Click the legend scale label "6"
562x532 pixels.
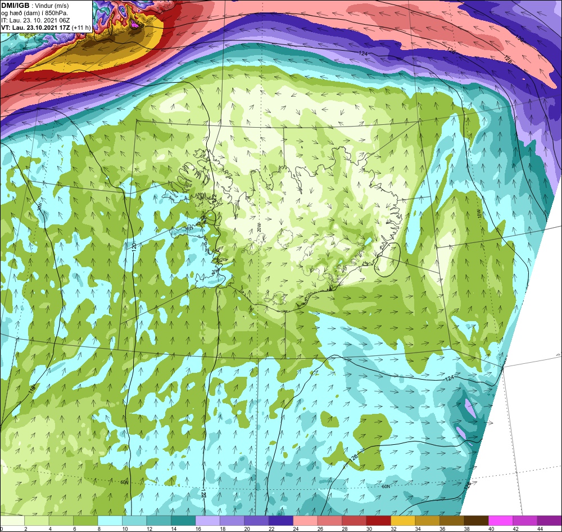click(75, 529)
